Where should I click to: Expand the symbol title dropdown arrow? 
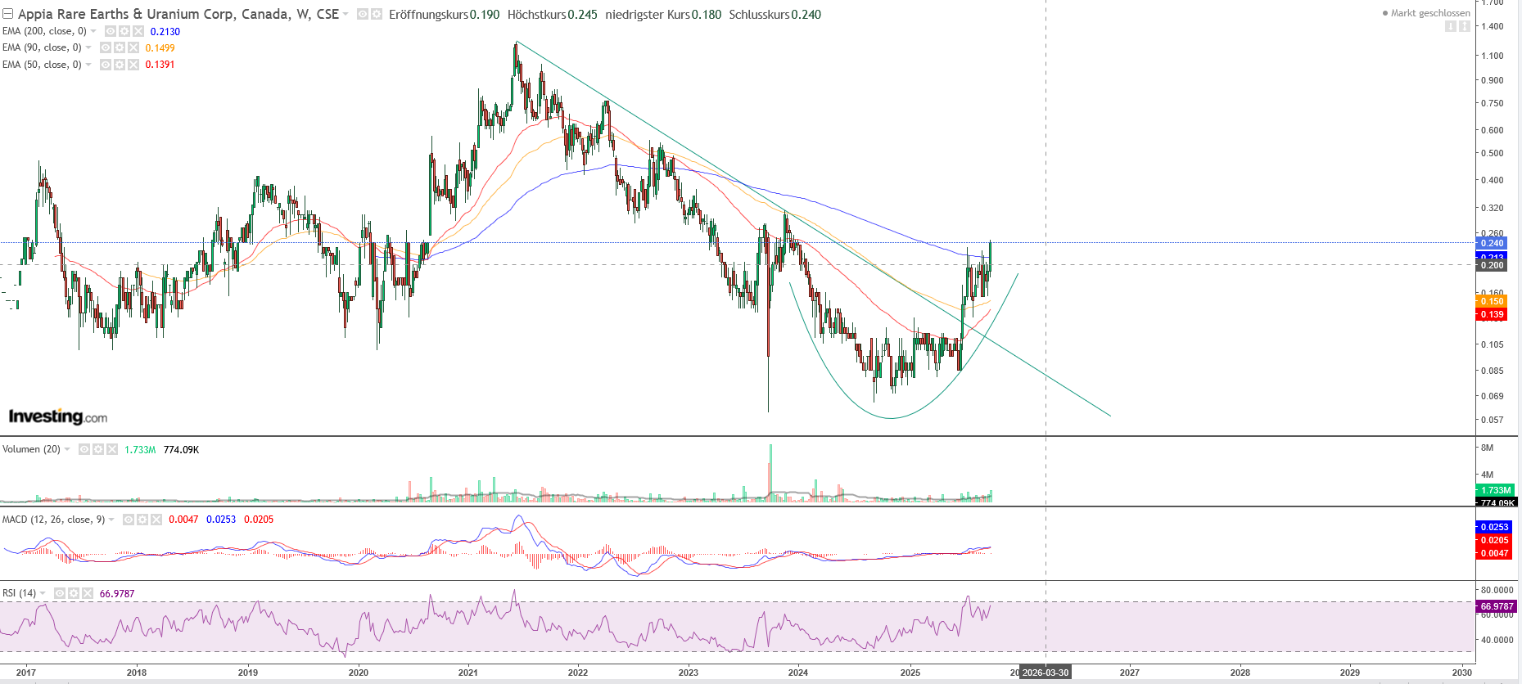coord(345,15)
